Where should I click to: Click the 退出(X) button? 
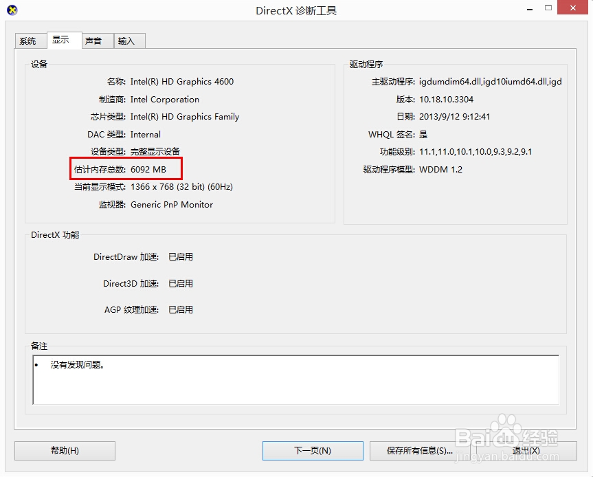pos(526,450)
